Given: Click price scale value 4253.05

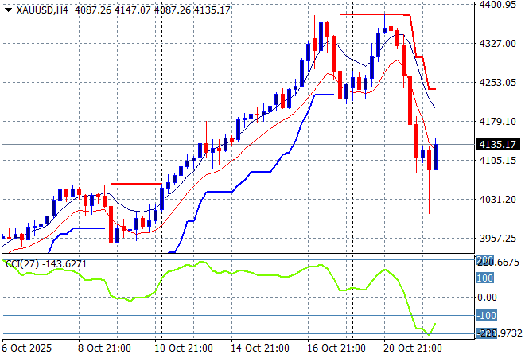Looking at the screenshot, I should [x=497, y=82].
